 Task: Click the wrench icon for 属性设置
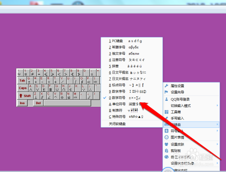tap(166, 86)
